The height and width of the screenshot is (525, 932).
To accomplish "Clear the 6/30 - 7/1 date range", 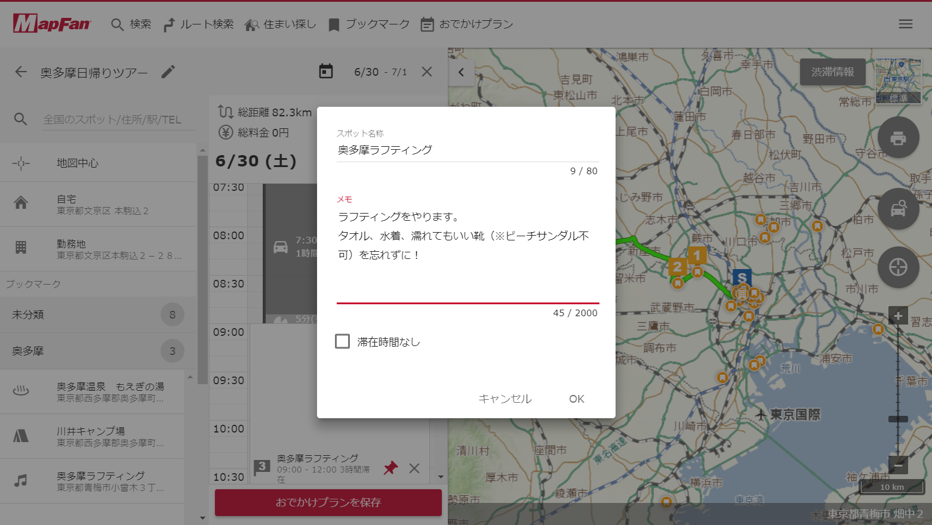I will (427, 72).
